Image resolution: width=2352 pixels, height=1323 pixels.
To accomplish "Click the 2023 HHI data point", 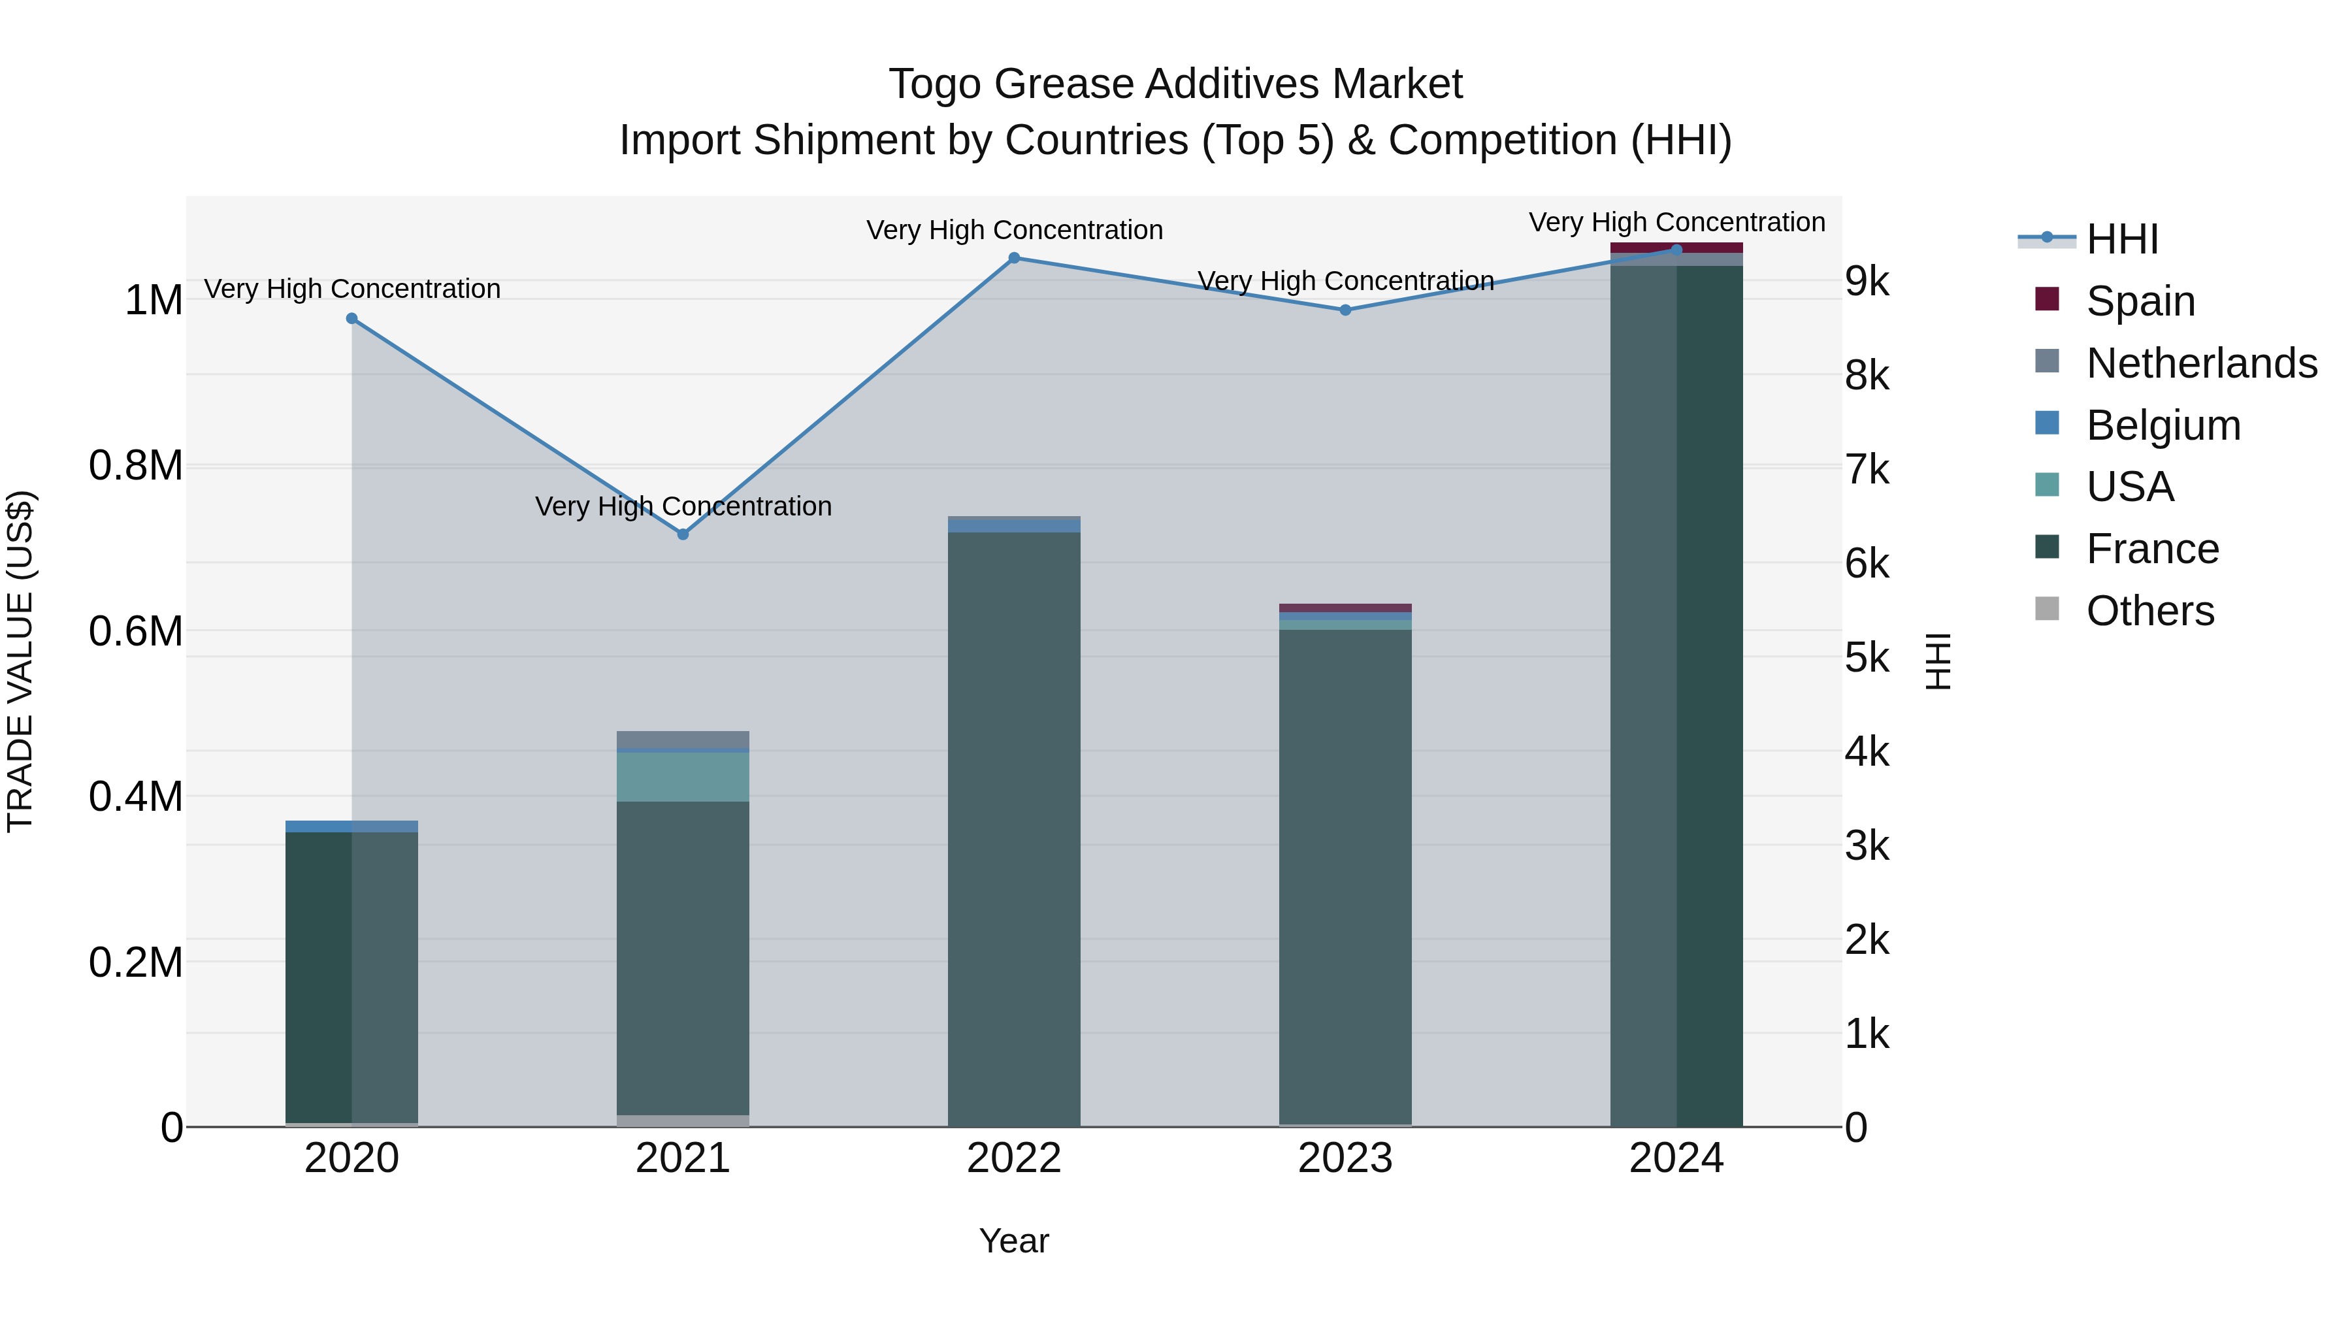I will click(1345, 310).
